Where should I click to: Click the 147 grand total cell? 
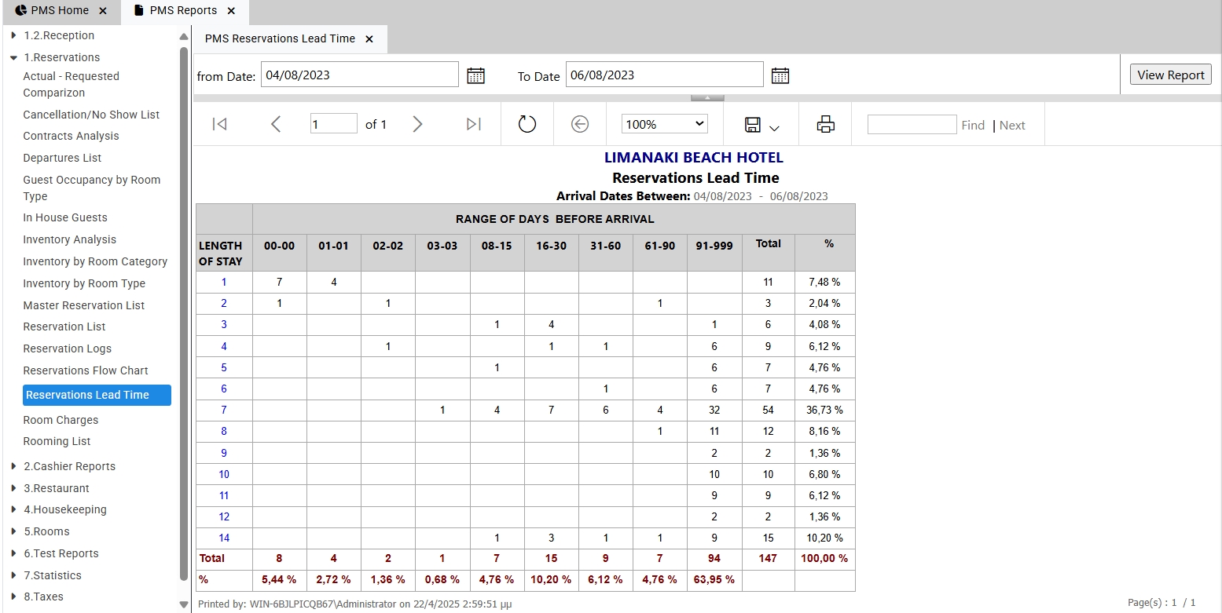pos(768,559)
